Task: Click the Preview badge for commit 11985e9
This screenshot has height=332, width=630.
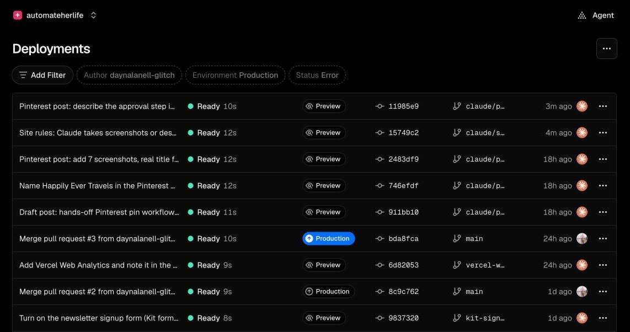Action: [x=324, y=106]
